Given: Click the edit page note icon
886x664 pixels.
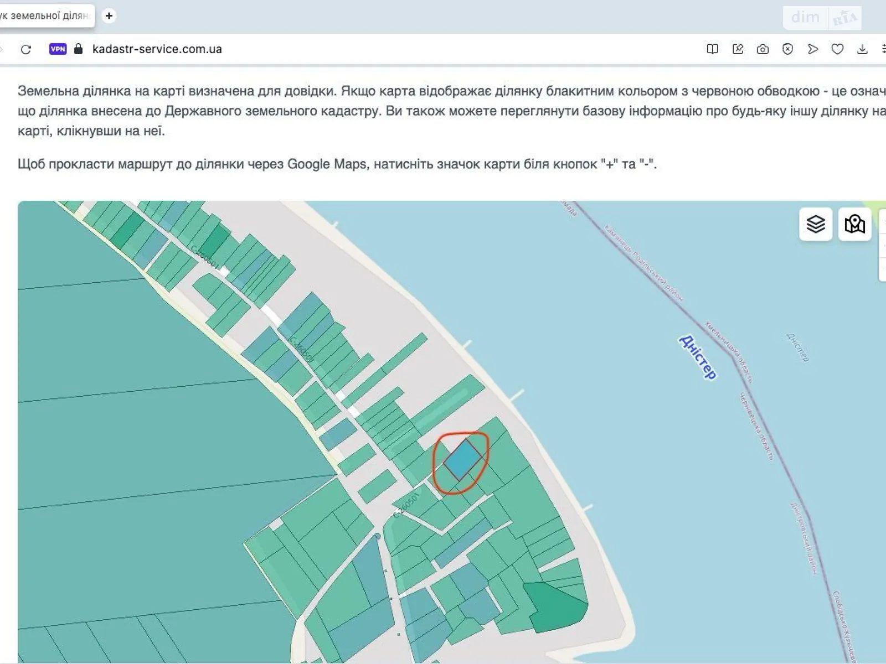Looking at the screenshot, I should [x=738, y=49].
